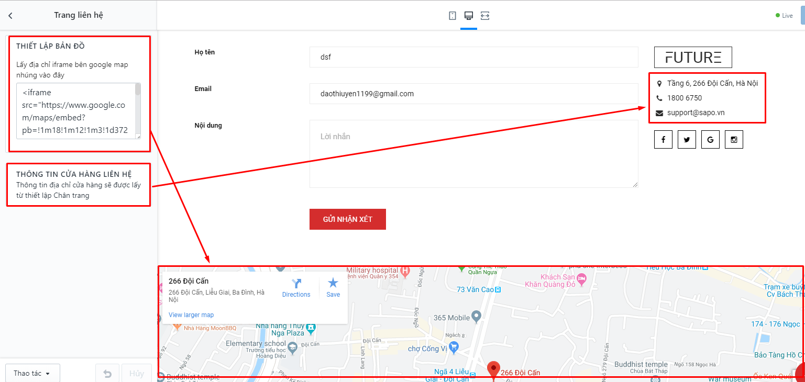This screenshot has height=382, width=805.
Task: Click inside the iframe code textarea
Action: 75,111
